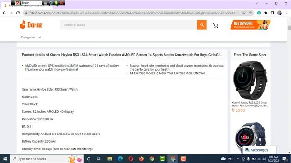Image resolution: width=291 pixels, height=163 pixels.
Task: Click the Battery Capacity: 230mAh line
Action: click(39, 141)
